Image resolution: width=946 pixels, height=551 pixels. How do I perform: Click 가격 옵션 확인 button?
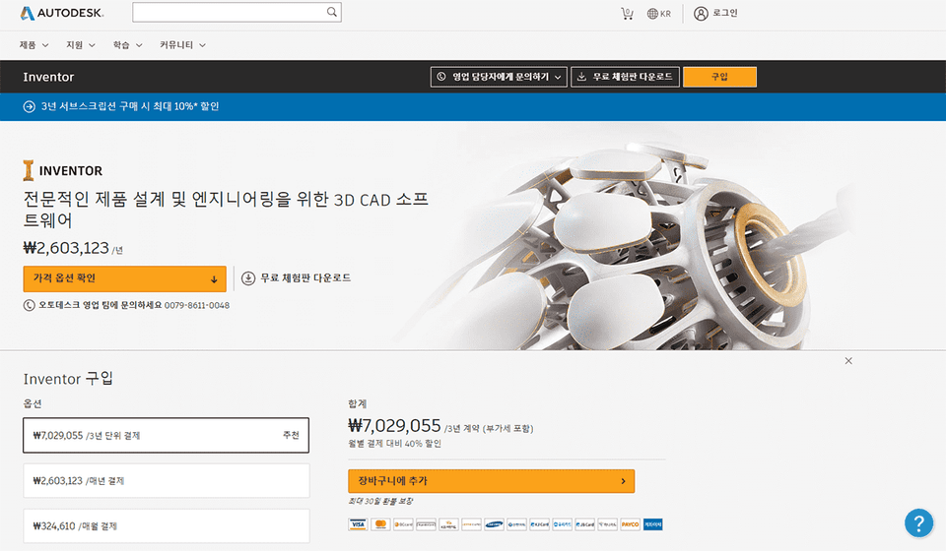[x=125, y=278]
